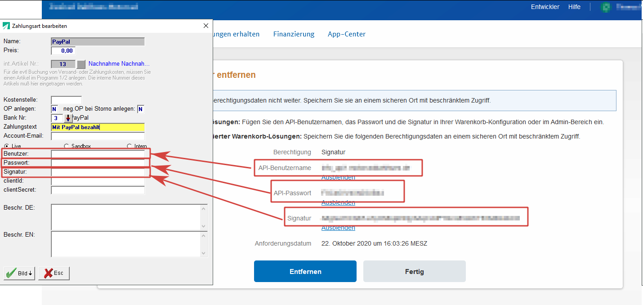Select the Intern radio button

(129, 146)
